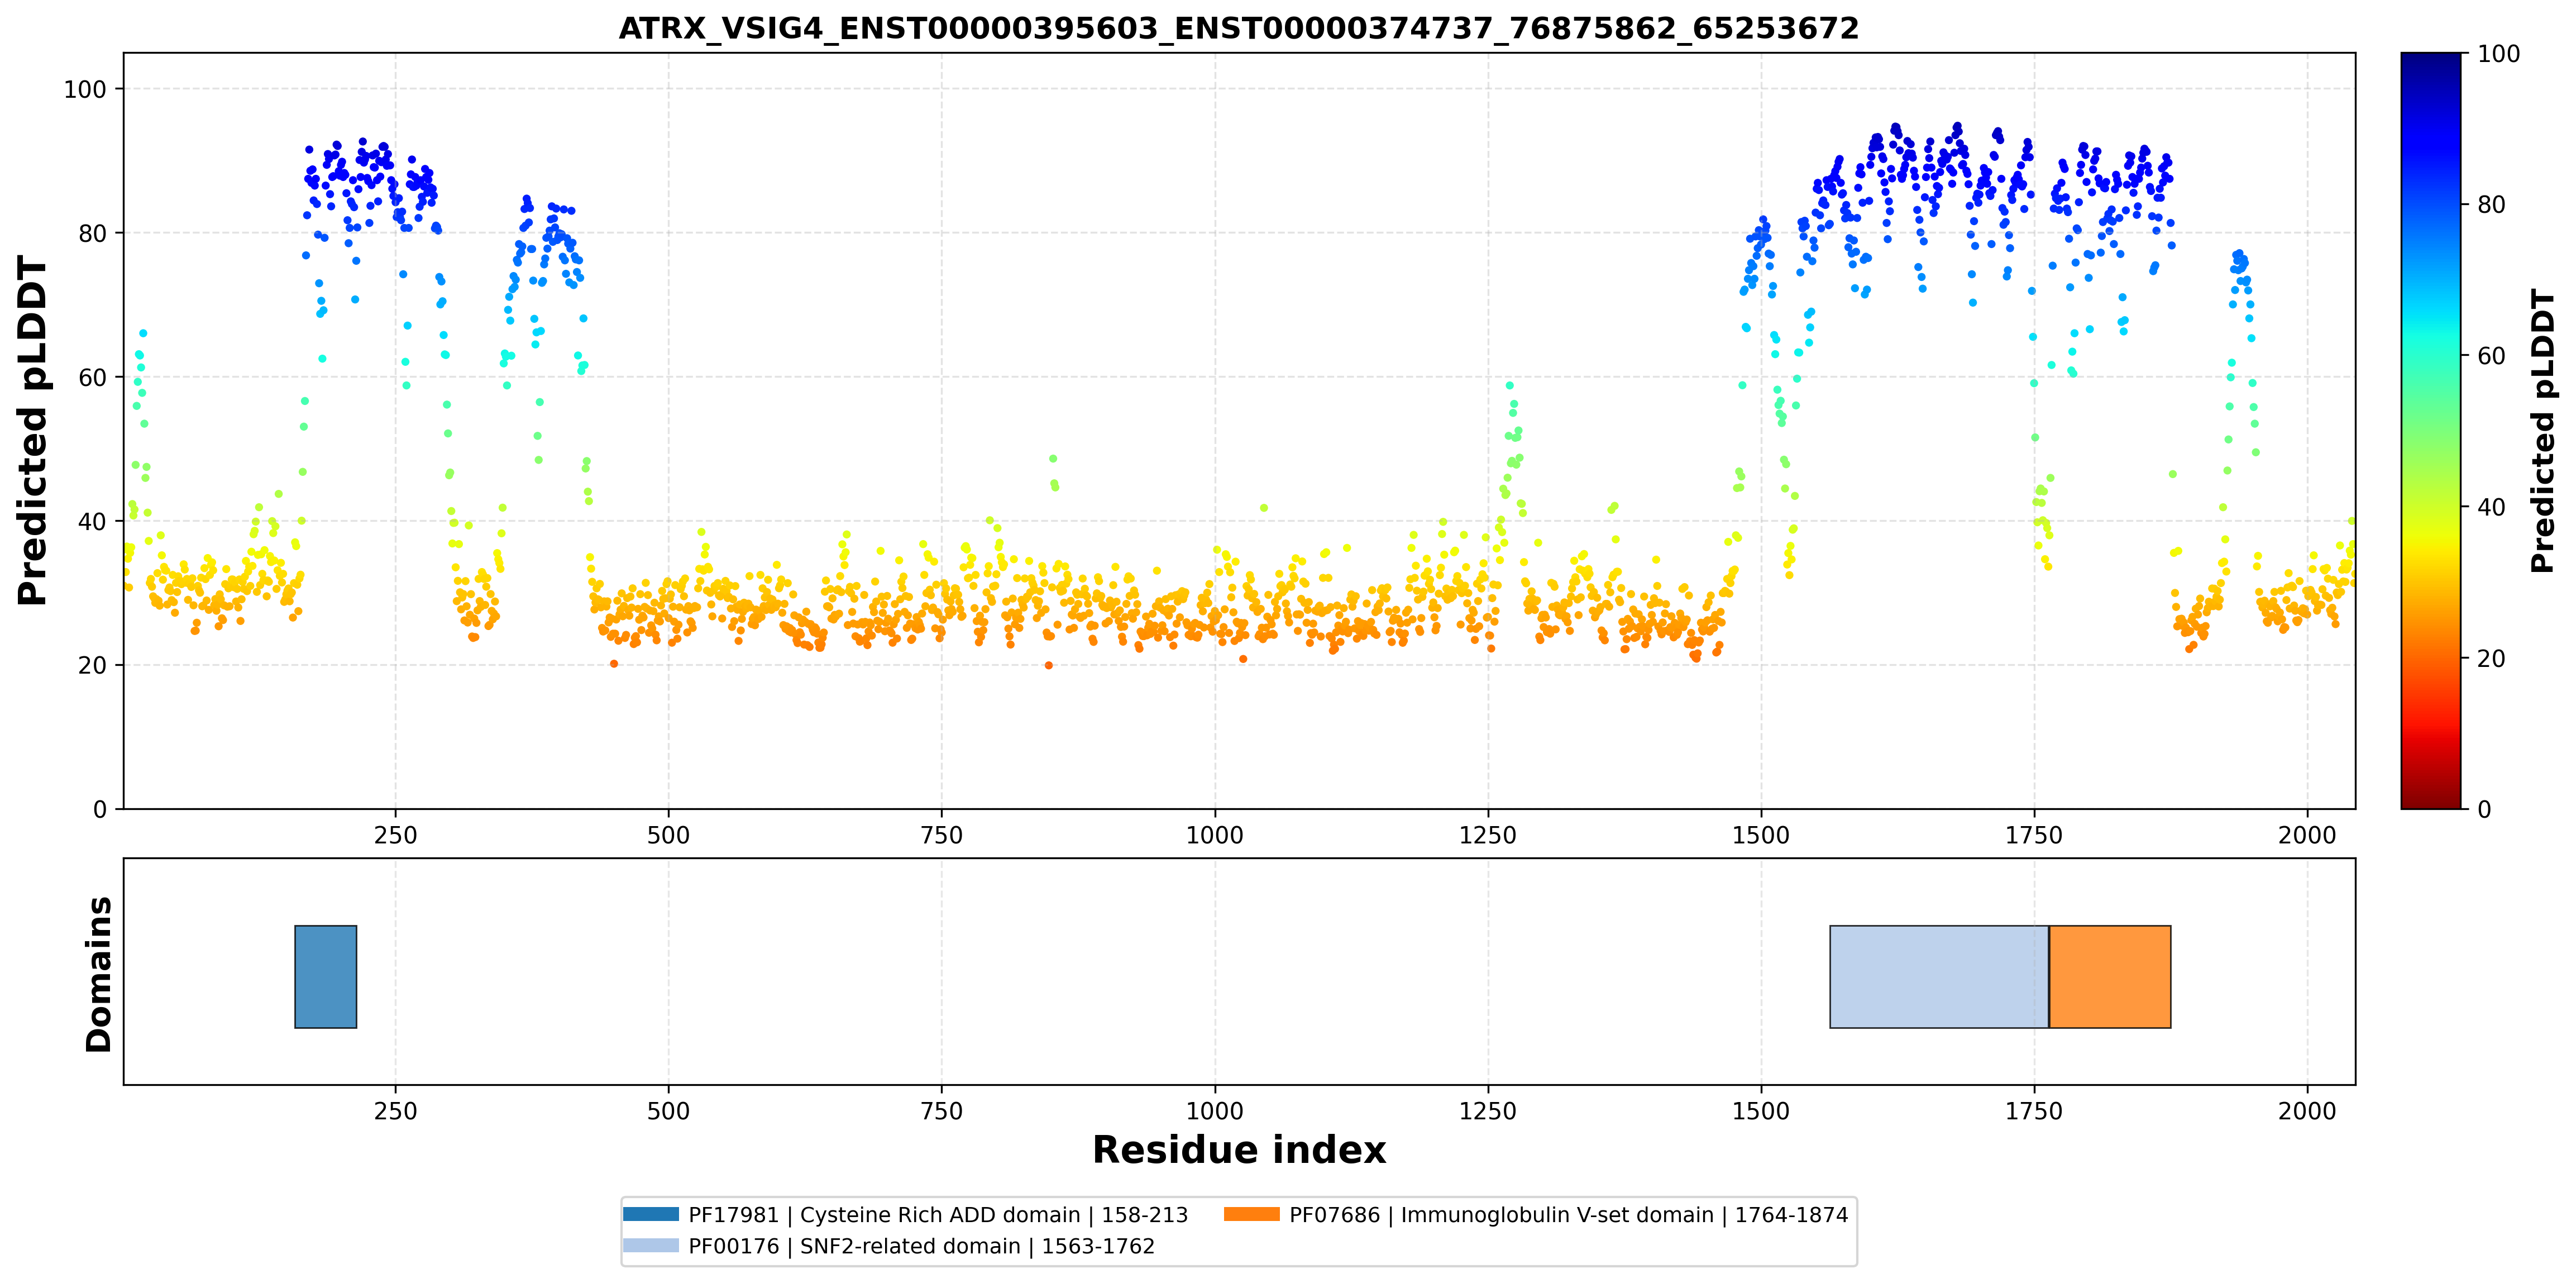Click the dark blue PF17981 legend swatch
Image resolution: width=2576 pixels, height=1283 pixels.
tap(650, 1214)
